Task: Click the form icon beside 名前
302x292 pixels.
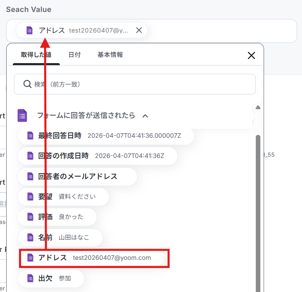Action: tap(30, 238)
